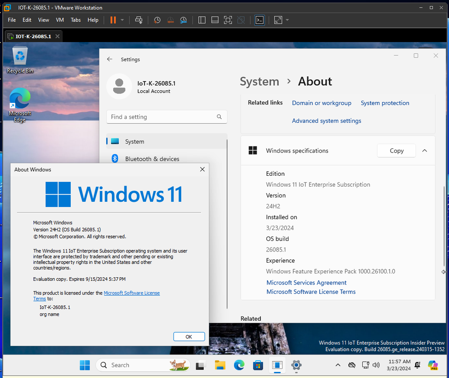Click the Send Ctrl+Alt+Del icon in the VMware toolbar
The width and height of the screenshot is (449, 378).
(x=139, y=20)
